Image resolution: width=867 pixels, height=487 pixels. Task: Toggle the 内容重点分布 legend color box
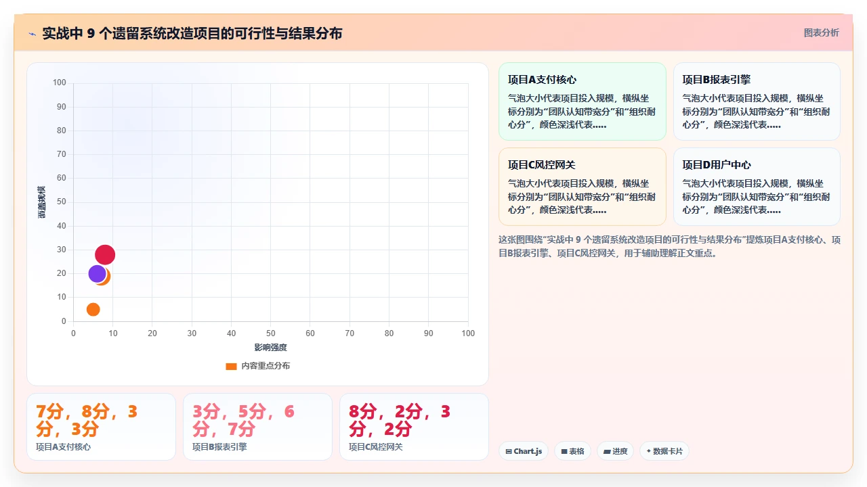click(x=231, y=366)
